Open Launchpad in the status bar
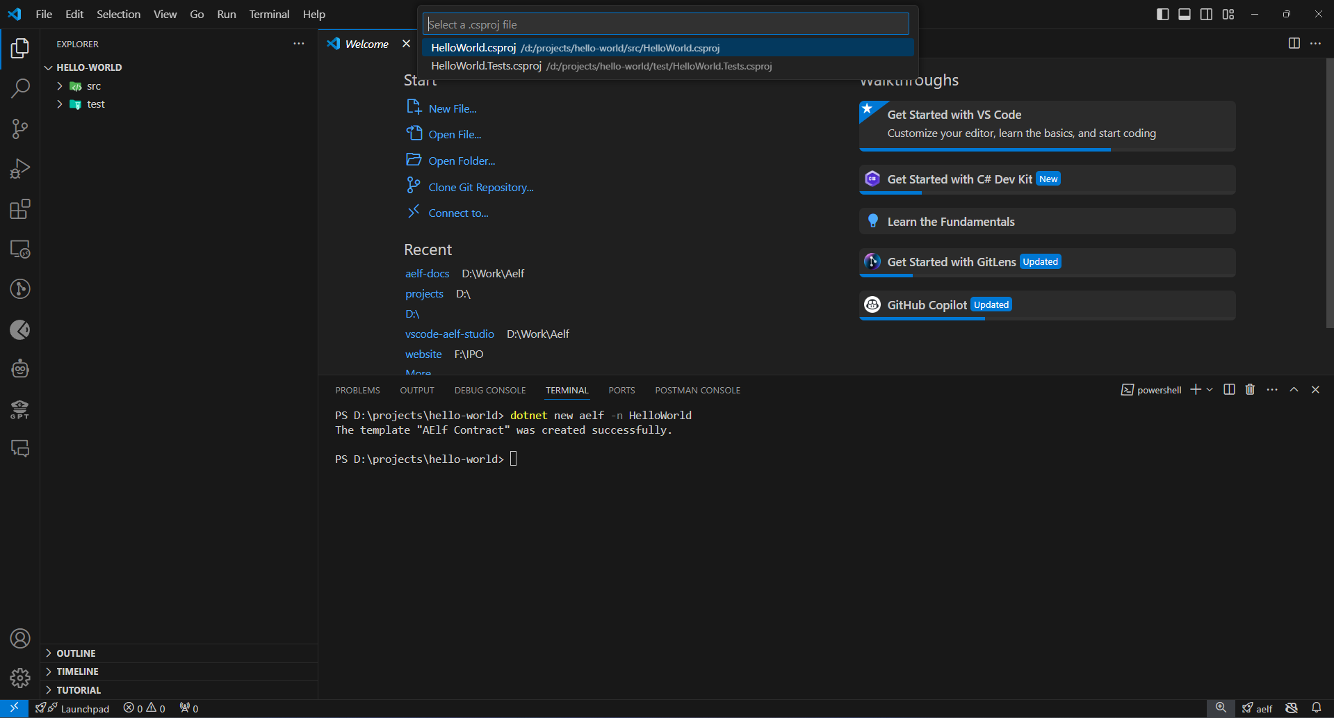The height and width of the screenshot is (718, 1334). coord(73,708)
